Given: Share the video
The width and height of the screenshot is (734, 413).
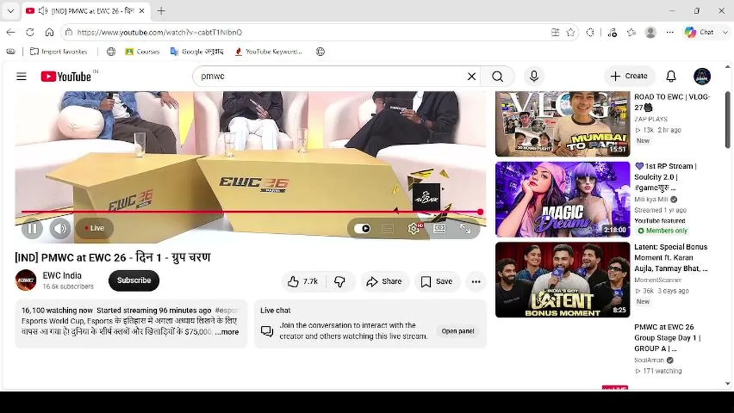Looking at the screenshot, I should pyautogui.click(x=384, y=282).
